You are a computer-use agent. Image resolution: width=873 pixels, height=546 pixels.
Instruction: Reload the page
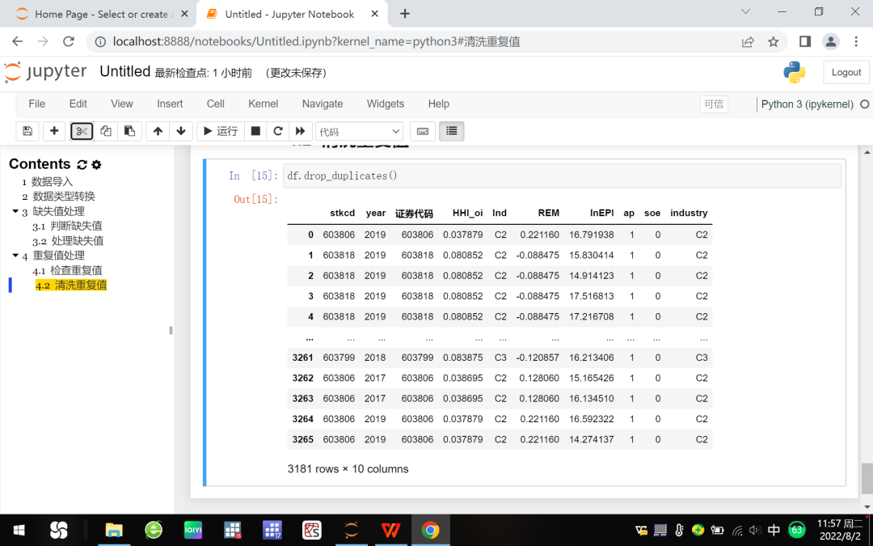[69, 41]
